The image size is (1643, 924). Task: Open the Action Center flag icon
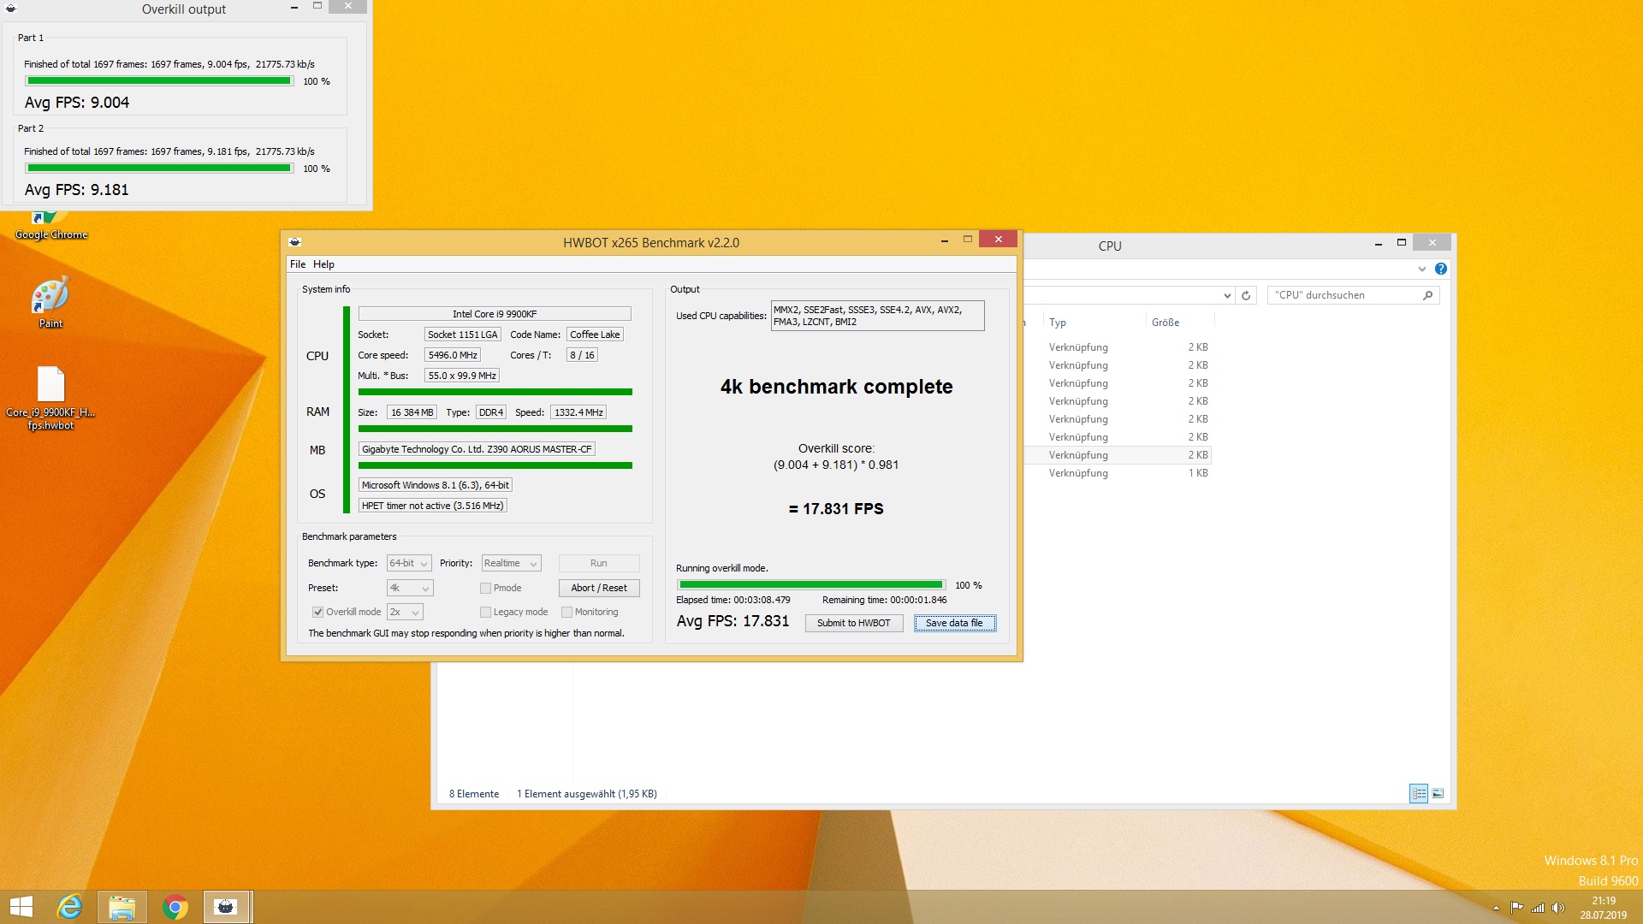[x=1516, y=908]
